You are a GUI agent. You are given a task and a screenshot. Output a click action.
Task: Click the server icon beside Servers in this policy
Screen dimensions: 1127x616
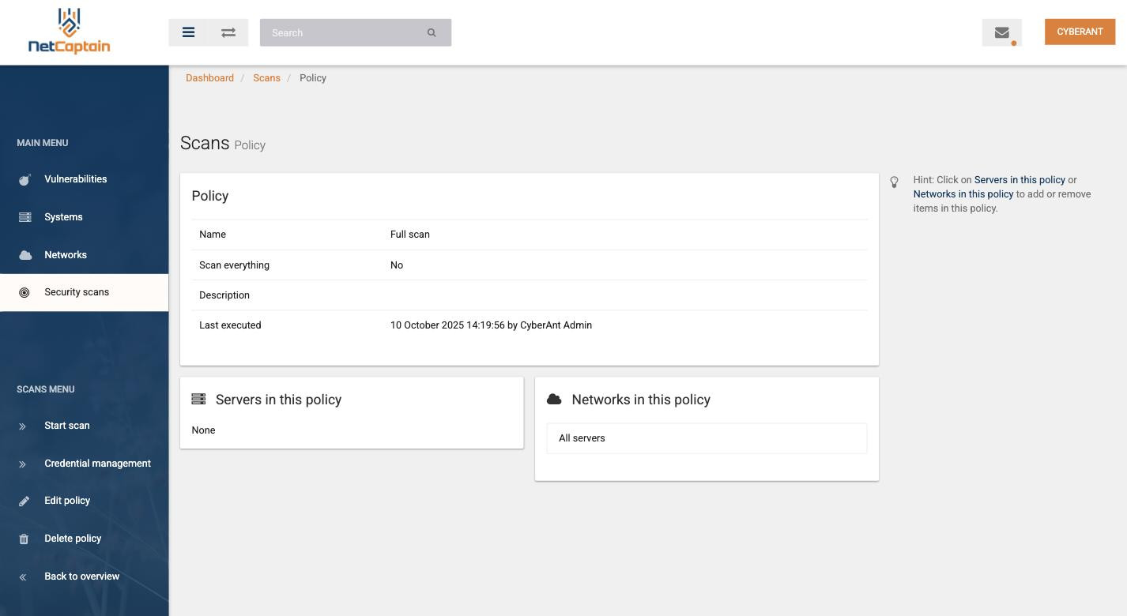coord(198,400)
